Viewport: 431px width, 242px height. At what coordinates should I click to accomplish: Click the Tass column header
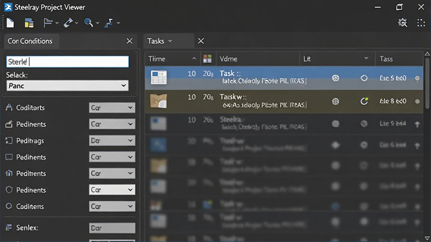[x=399, y=59]
